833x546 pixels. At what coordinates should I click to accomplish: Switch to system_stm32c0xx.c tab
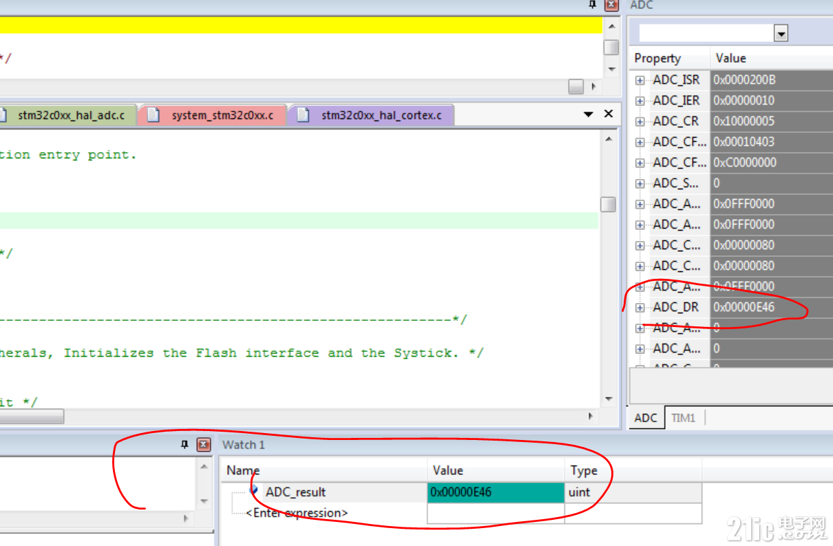222,115
